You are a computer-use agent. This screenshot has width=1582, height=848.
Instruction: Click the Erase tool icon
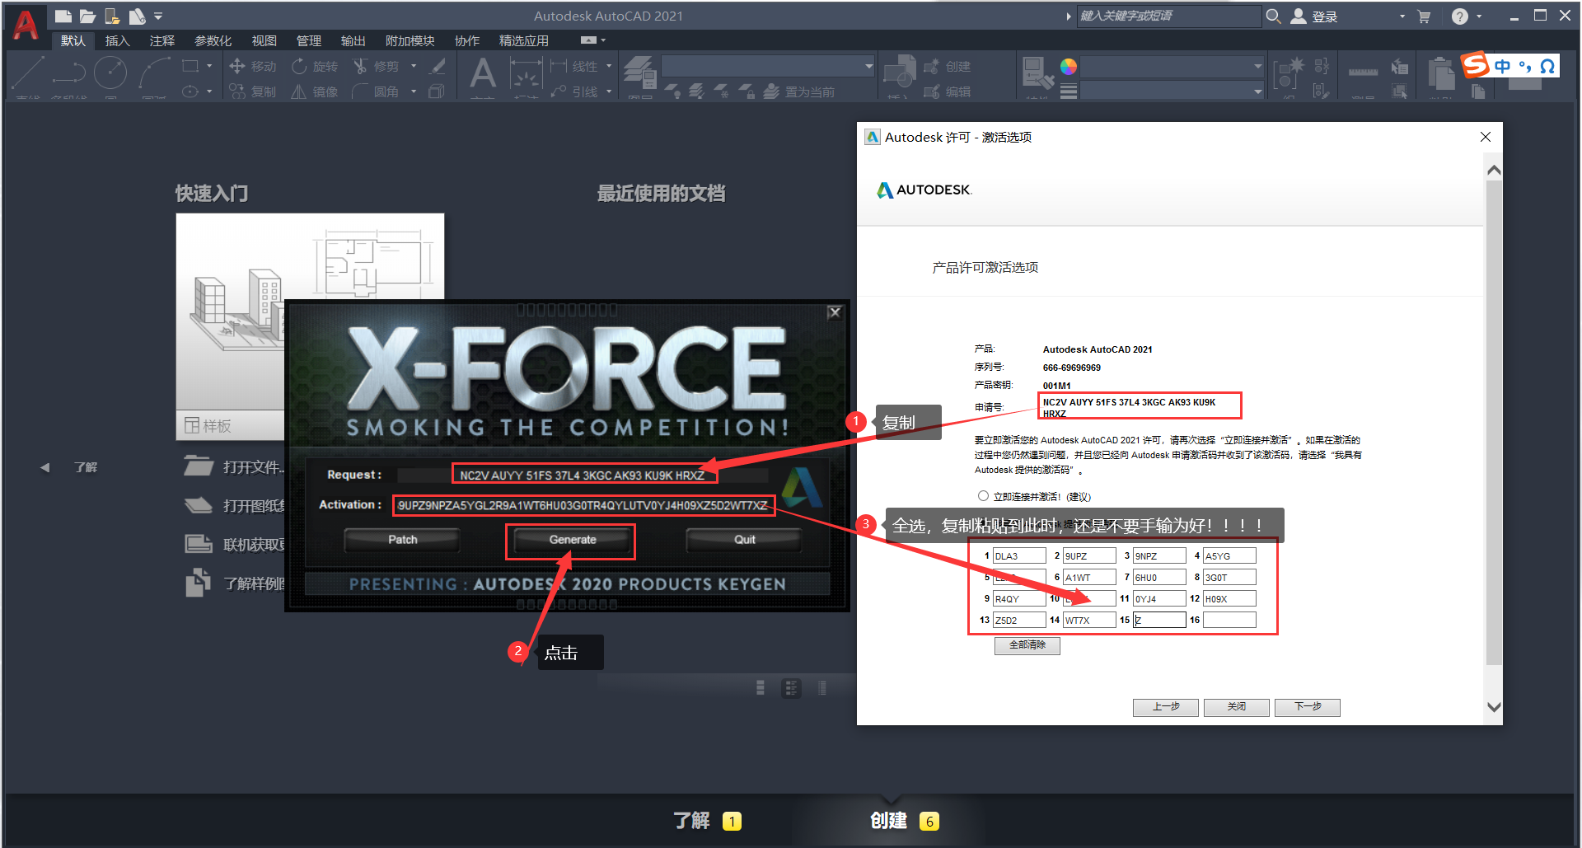438,66
